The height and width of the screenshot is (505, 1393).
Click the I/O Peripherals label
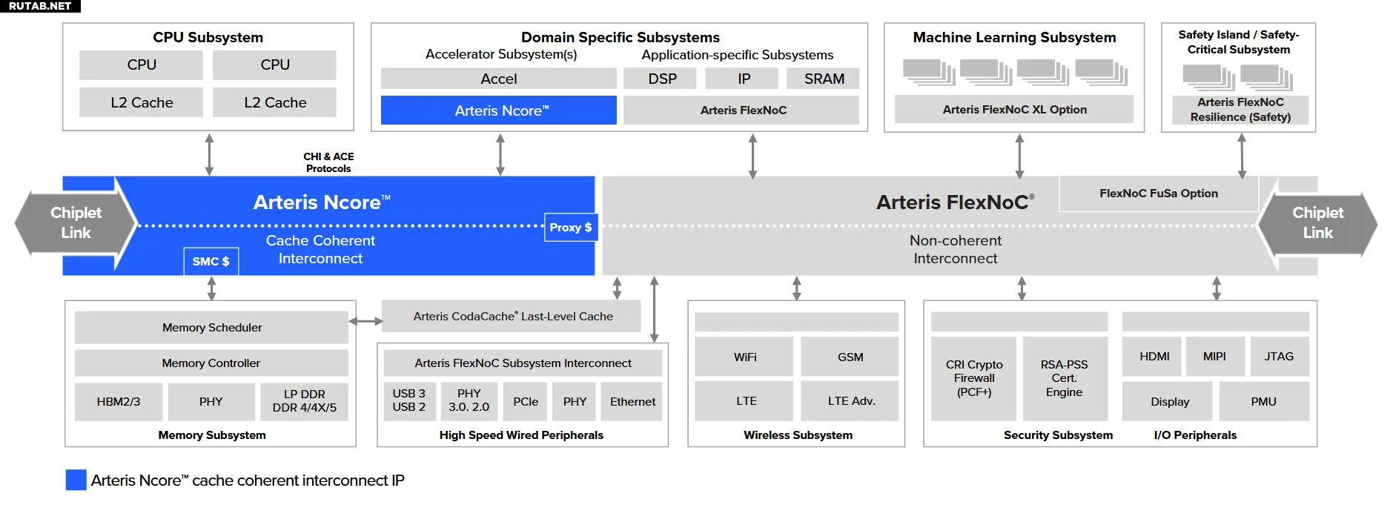pos(1195,435)
